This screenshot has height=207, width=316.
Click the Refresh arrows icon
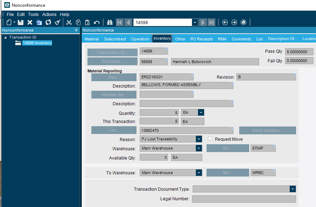click(48, 22)
